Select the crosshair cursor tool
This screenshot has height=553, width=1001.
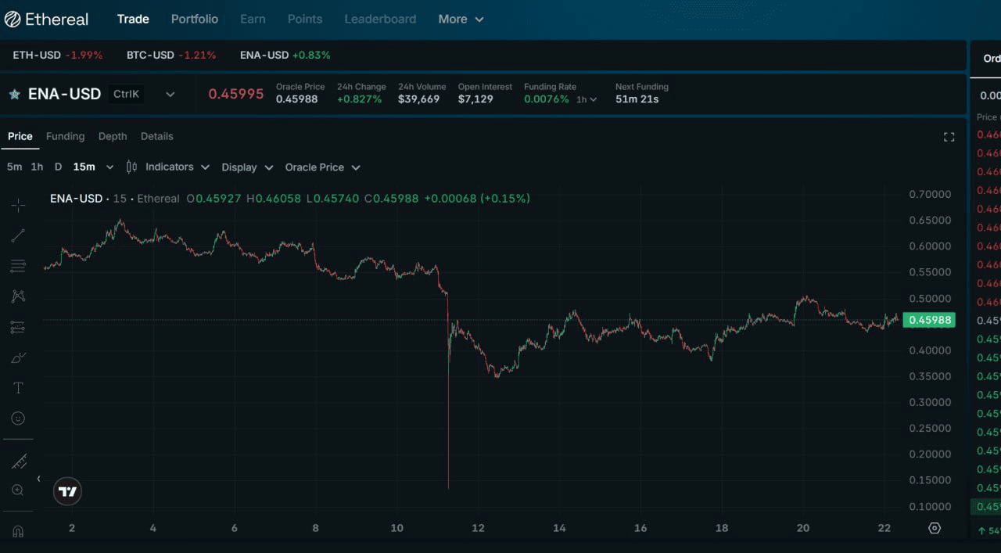click(x=18, y=206)
